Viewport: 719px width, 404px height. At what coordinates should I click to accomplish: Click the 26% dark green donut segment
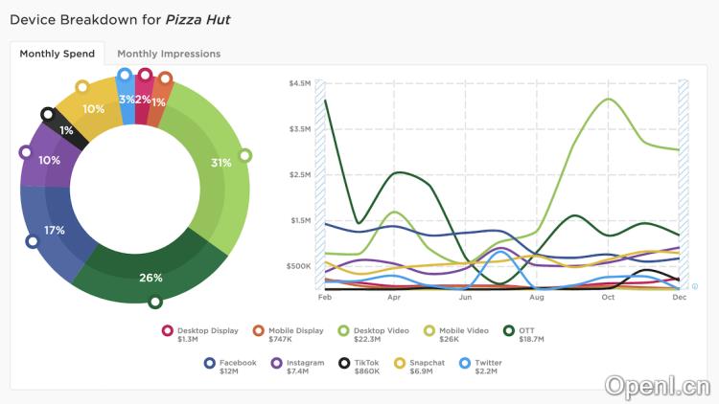click(x=149, y=278)
